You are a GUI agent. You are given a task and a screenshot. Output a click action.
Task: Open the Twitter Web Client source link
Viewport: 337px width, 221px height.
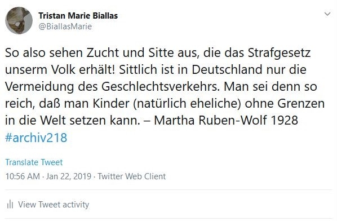[x=132, y=176]
